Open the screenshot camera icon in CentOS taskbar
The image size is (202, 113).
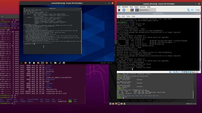point(38,63)
